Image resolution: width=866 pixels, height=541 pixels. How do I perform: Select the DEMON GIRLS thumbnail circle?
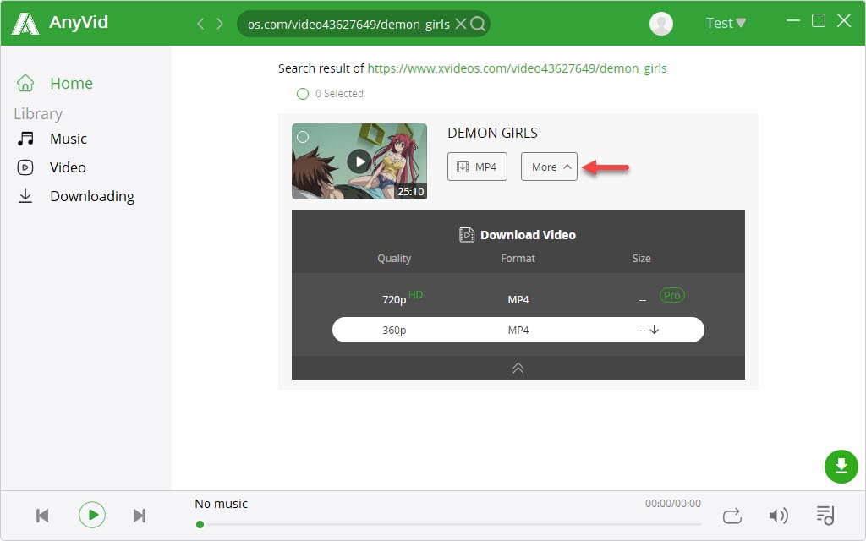[303, 137]
